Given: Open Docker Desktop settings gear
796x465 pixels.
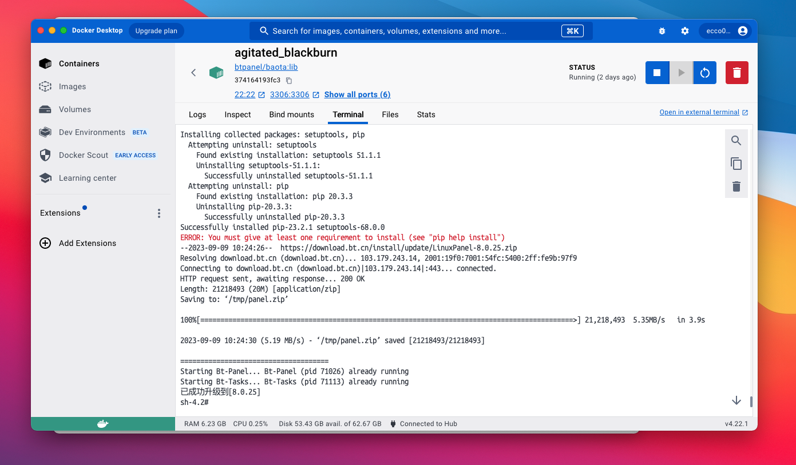Looking at the screenshot, I should 685,31.
